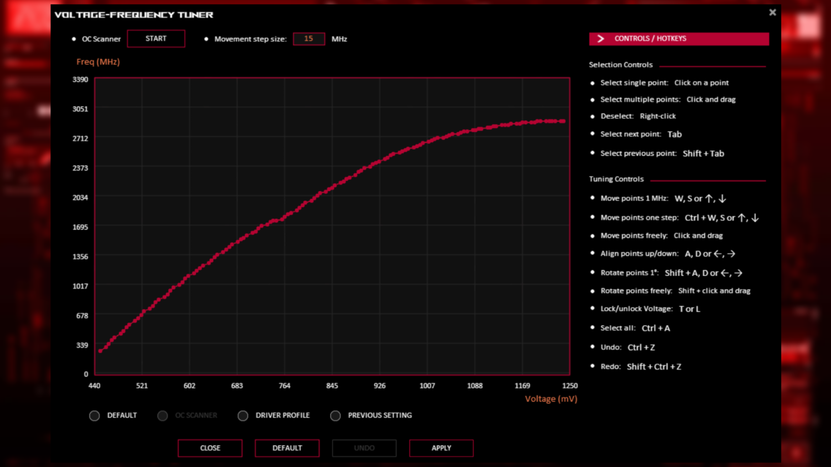Click the 'Selection Controls' heading
Screen dimensions: 831x467
point(620,65)
